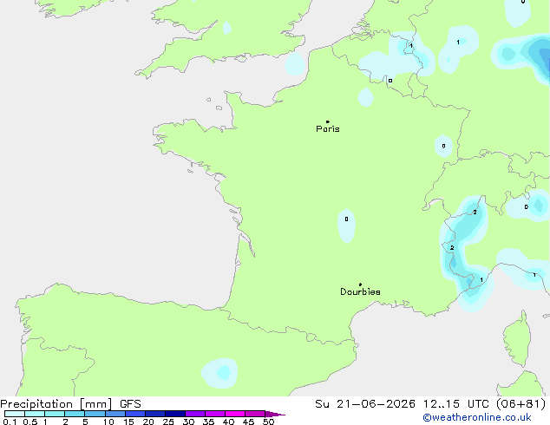This screenshot has height=425, width=550.
Task: Select the Precipitation [mm] GFS title
Action: coord(70,404)
